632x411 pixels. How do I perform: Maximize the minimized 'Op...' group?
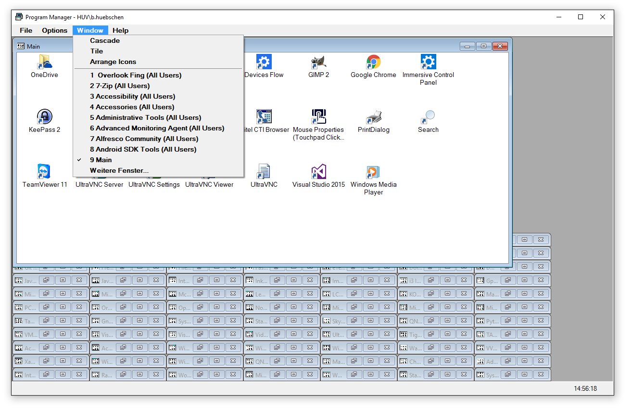pyautogui.click(x=216, y=307)
